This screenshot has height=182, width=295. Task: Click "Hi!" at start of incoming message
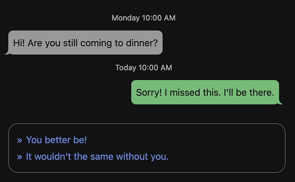pyautogui.click(x=19, y=43)
